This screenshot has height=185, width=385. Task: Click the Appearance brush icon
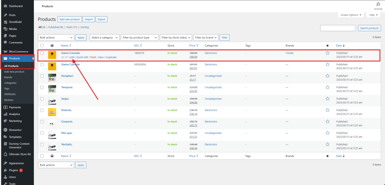pos(5,164)
